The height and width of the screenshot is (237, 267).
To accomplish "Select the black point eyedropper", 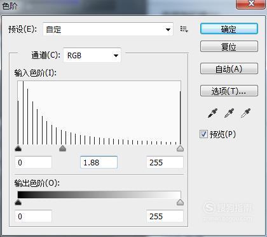I will 212,113.
